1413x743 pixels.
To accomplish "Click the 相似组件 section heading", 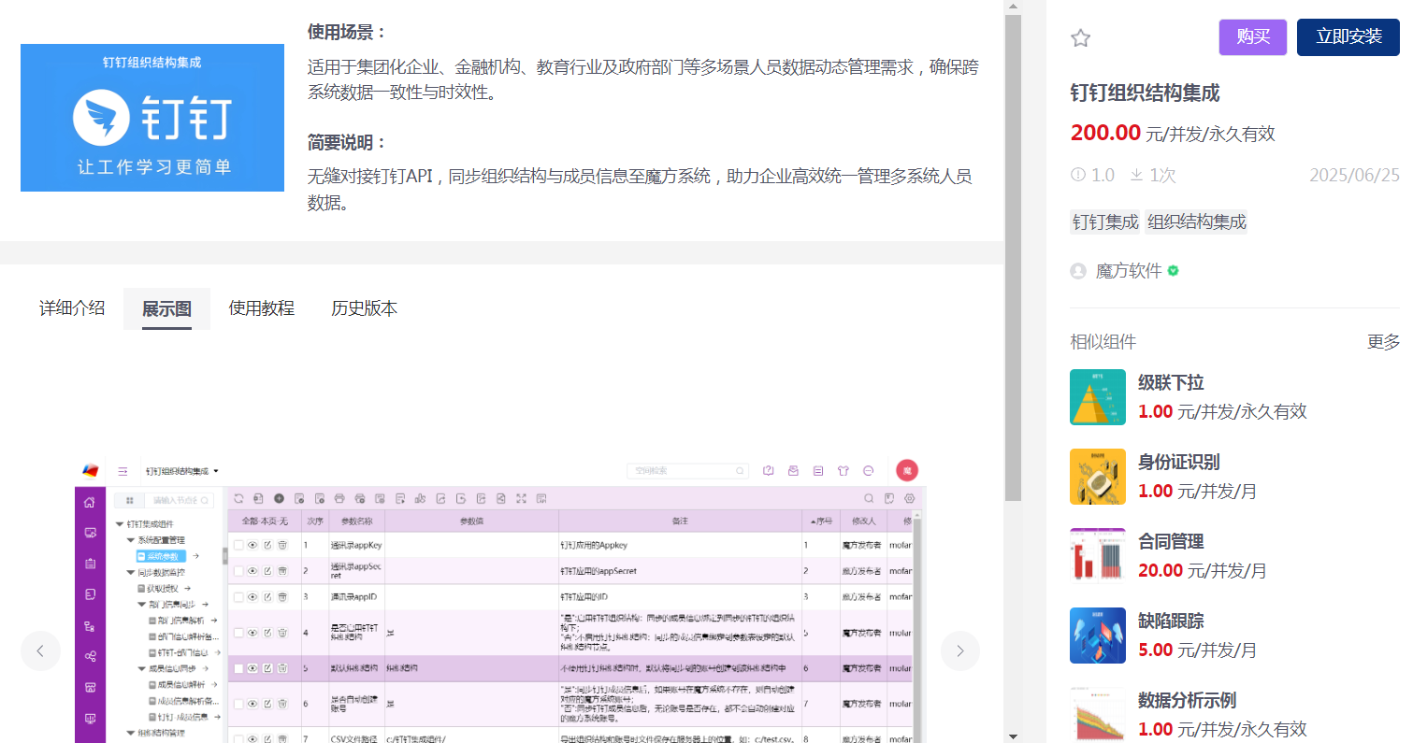I will pos(1103,342).
